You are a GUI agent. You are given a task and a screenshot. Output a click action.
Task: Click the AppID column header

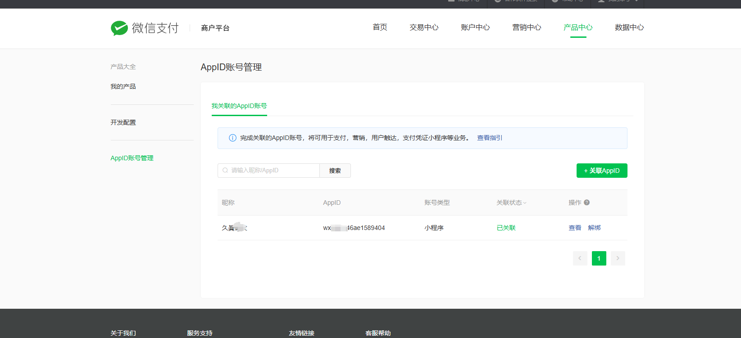(332, 203)
